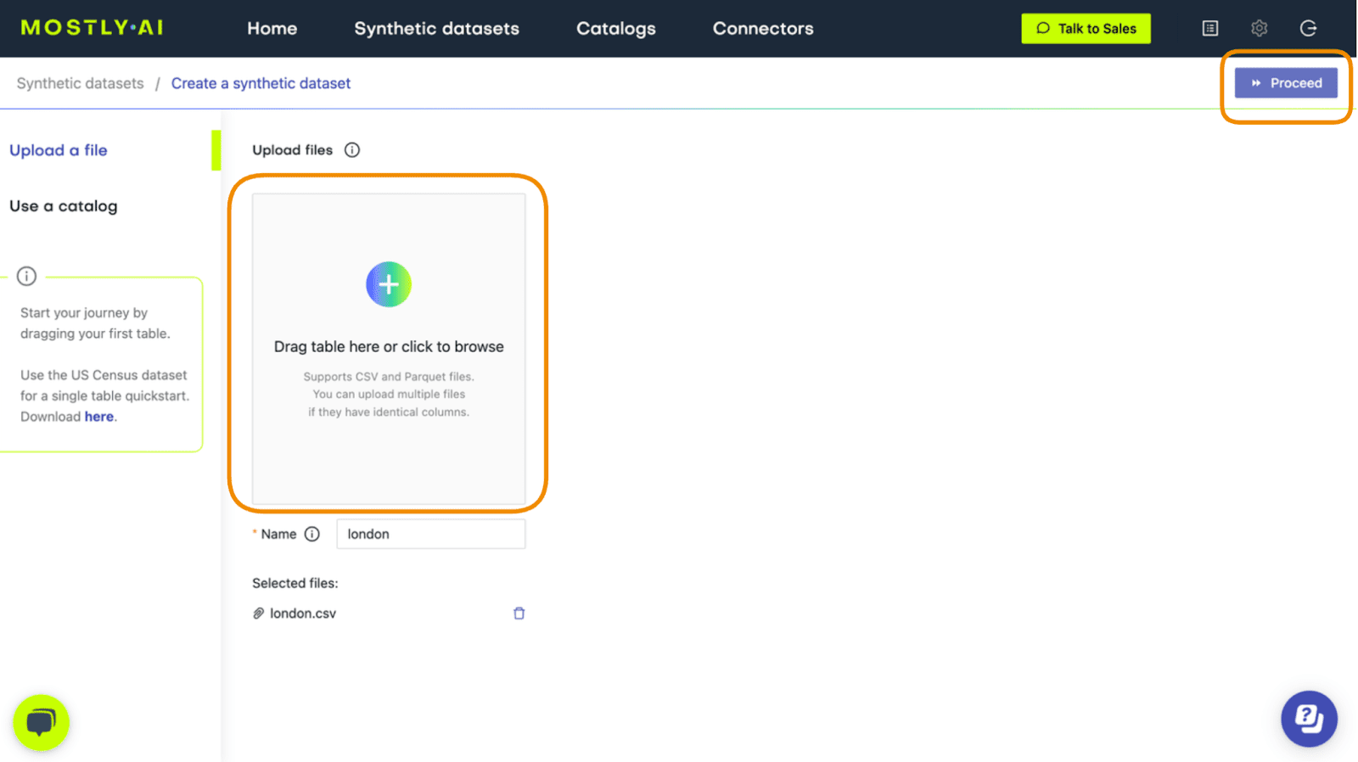Open Synthetic datasets menu
Viewport: 1358px width, 762px height.
(x=437, y=28)
